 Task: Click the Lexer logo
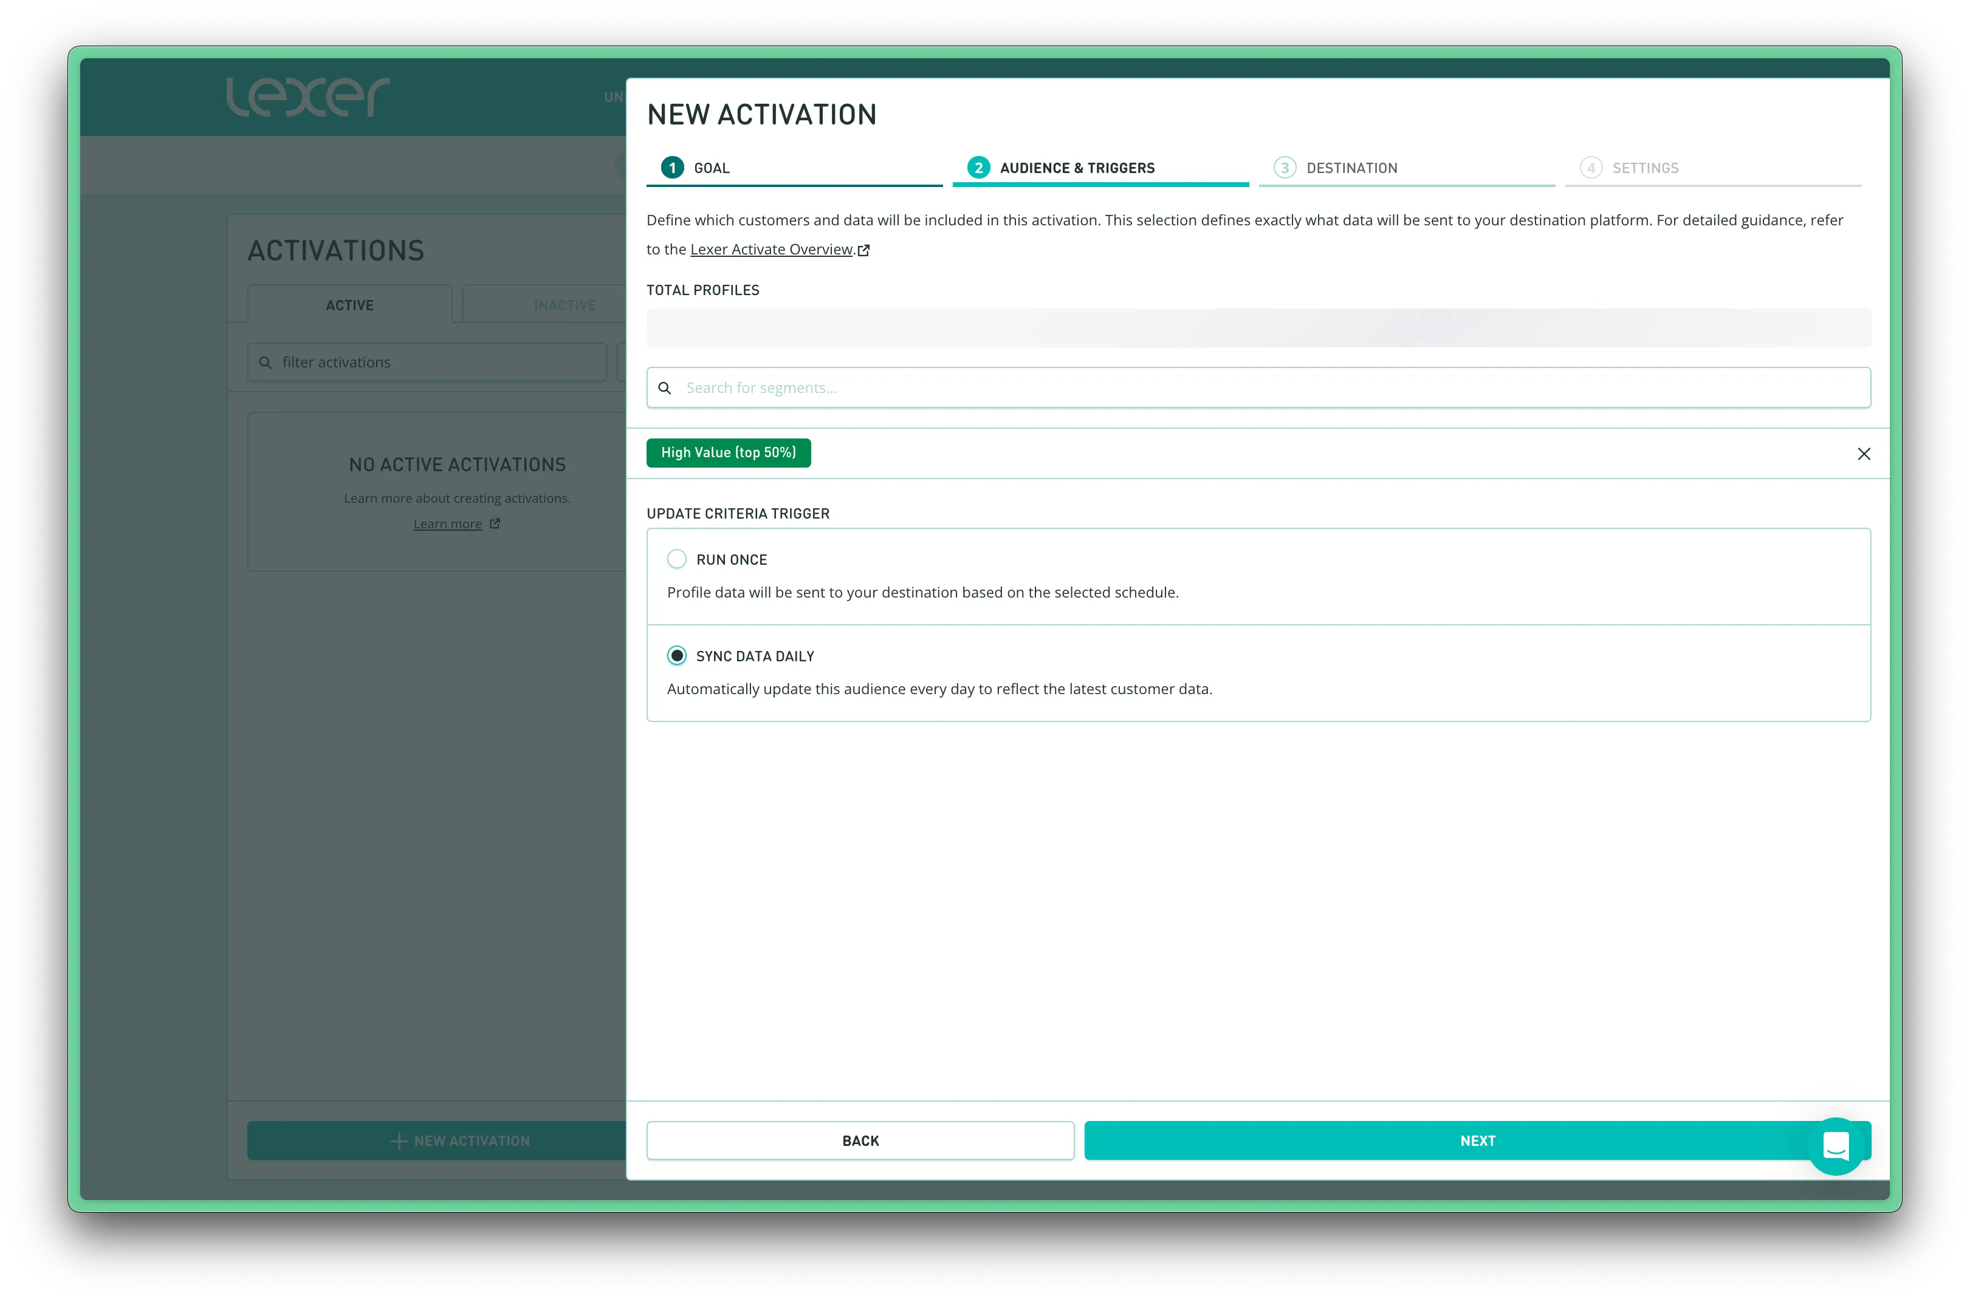[307, 97]
